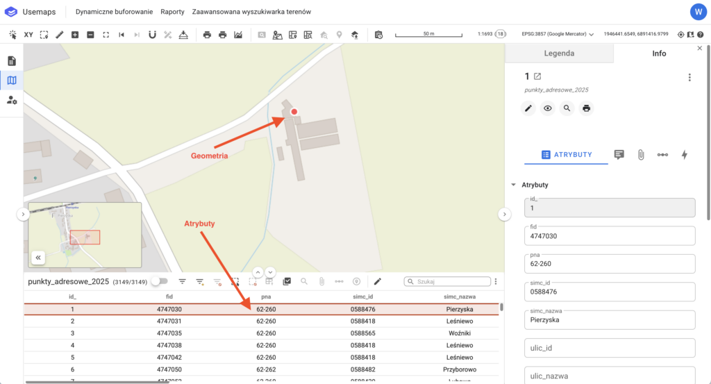
Task: Click the zoom in plus icon
Action: tap(75, 34)
